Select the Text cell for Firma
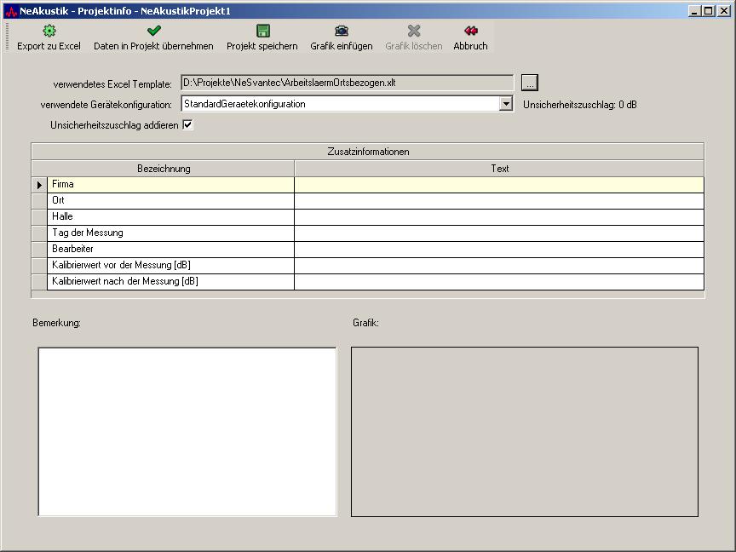 (499, 185)
